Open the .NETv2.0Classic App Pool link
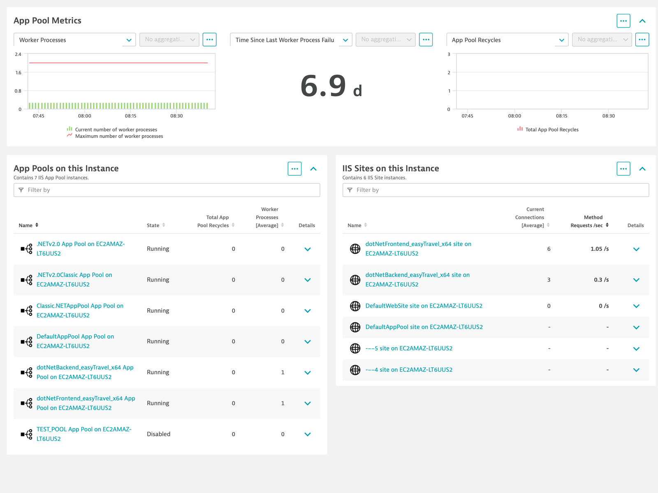Image resolution: width=658 pixels, height=493 pixels. click(x=74, y=280)
